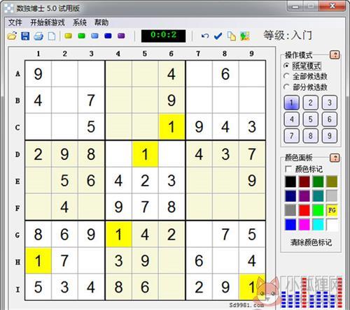The image size is (350, 310).
Task: Copy the puzzle with the copy icon
Action: (231, 36)
